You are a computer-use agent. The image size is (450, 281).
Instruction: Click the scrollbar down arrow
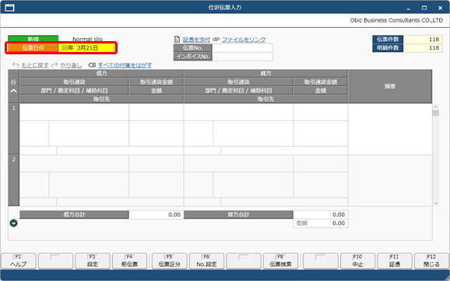436,203
